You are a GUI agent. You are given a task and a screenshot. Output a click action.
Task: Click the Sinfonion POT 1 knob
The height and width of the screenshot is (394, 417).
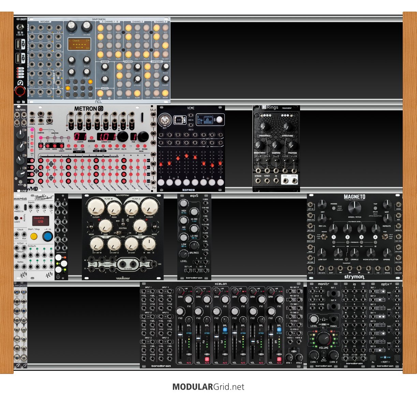(x=105, y=67)
